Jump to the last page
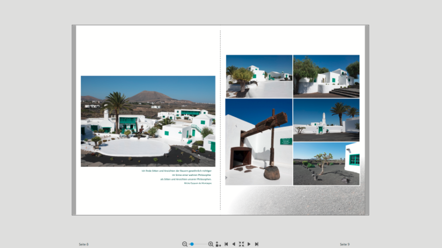Image resolution: width=442 pixels, height=248 pixels. [x=256, y=244]
